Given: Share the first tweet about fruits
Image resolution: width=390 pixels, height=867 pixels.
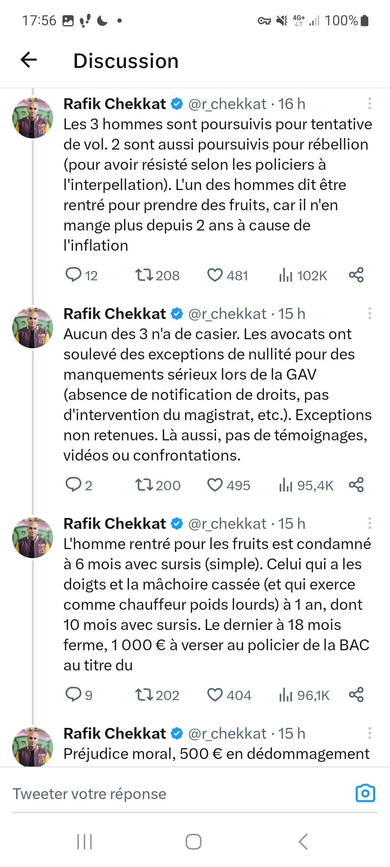Looking at the screenshot, I should [x=356, y=275].
